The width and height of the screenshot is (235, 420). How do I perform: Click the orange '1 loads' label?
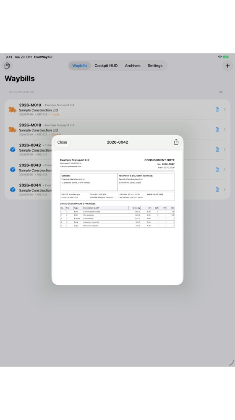pyautogui.click(x=55, y=114)
